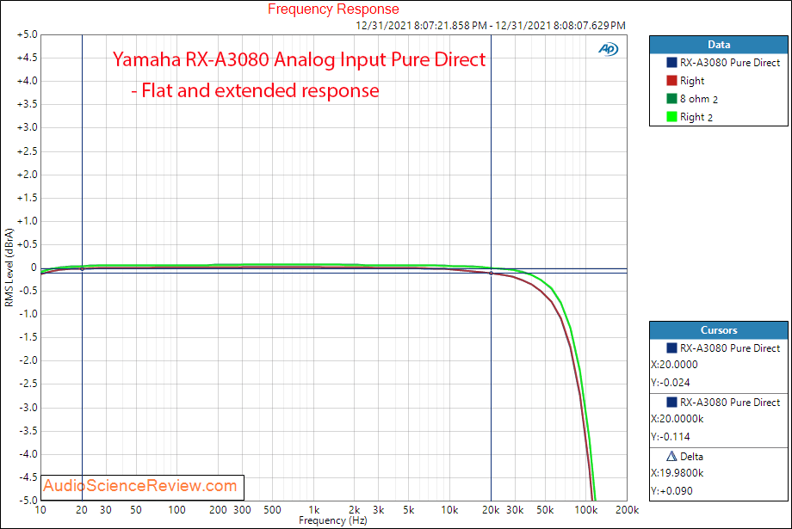
Task: Click the "Right" label beside the red swatch
Action: point(692,81)
